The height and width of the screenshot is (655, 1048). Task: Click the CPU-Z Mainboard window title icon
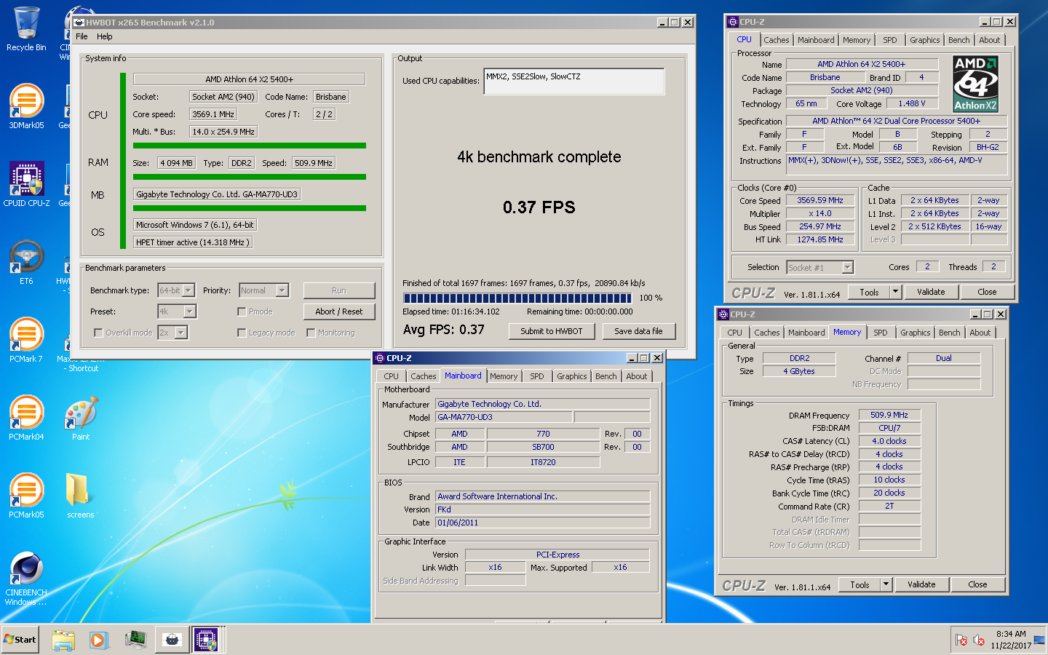pos(379,358)
